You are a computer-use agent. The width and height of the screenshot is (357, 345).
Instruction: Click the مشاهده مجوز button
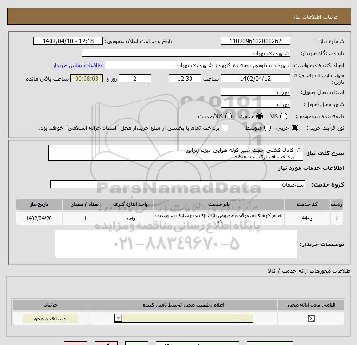(51, 319)
